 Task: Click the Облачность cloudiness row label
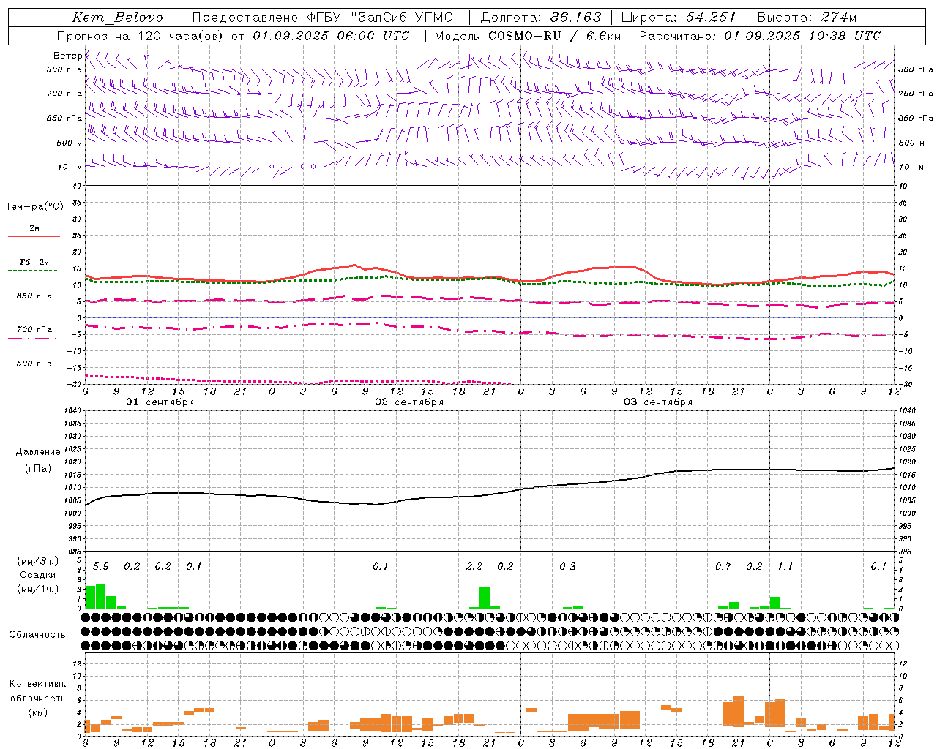[37, 634]
